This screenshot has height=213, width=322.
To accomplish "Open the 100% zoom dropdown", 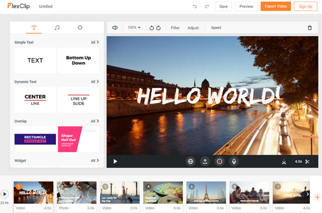I will coord(134,27).
